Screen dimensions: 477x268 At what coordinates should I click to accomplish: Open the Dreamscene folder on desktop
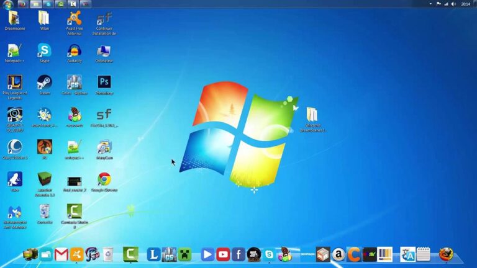[15, 20]
